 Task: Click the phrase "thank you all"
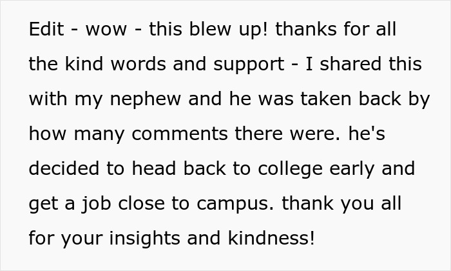[349, 204]
